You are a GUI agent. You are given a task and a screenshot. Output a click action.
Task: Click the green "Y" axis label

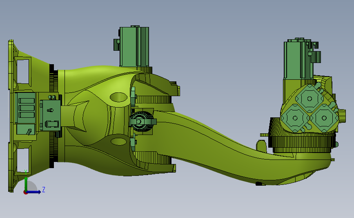[x=25, y=172]
